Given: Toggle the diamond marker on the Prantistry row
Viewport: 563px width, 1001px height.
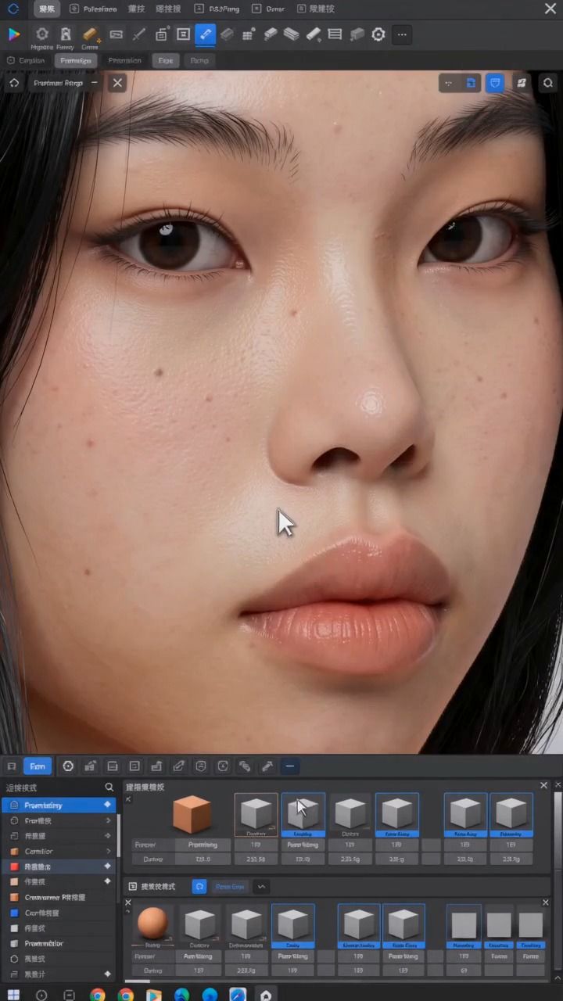Looking at the screenshot, I should (x=107, y=805).
